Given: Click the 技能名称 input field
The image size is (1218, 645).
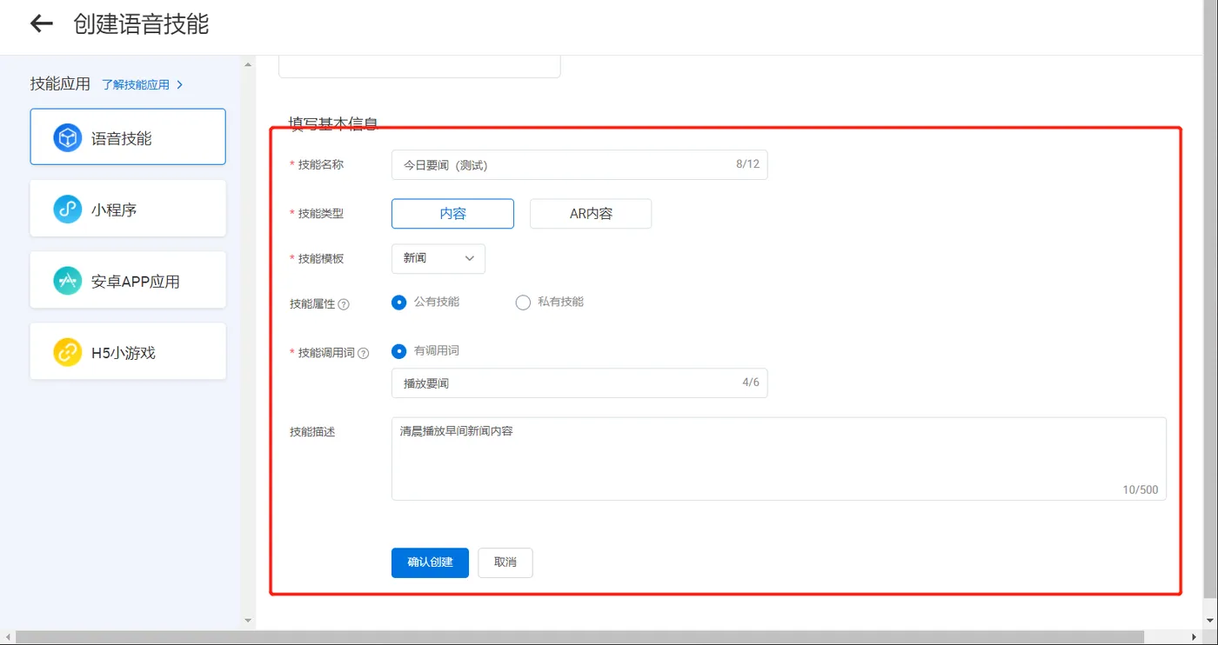Looking at the screenshot, I should 579,164.
